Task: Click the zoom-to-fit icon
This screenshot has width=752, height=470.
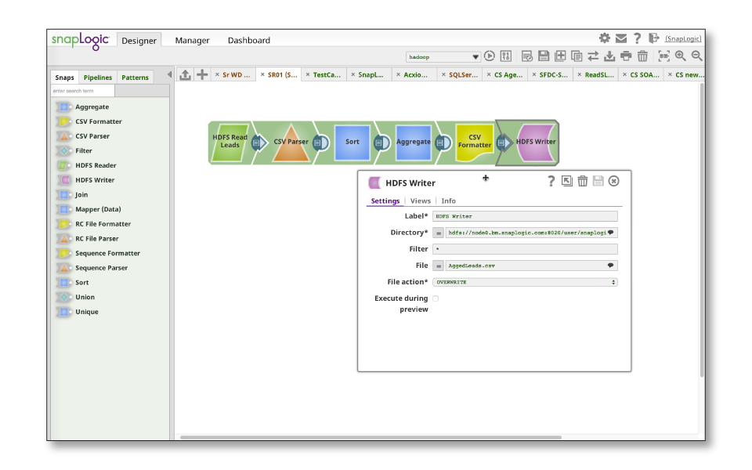Action: [x=663, y=56]
